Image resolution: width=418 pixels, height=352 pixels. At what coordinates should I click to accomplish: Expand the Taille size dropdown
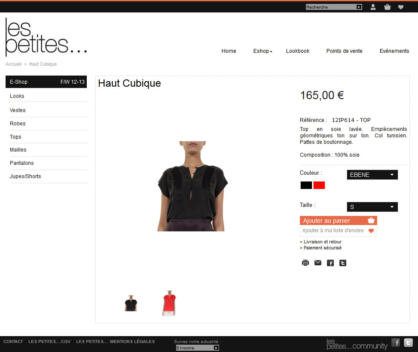[372, 207]
